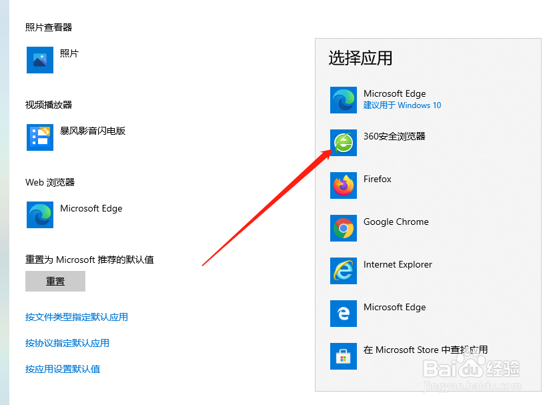Viewport: 551px width, 405px height.
Task: Click the Photos app icon
Action: 40,60
